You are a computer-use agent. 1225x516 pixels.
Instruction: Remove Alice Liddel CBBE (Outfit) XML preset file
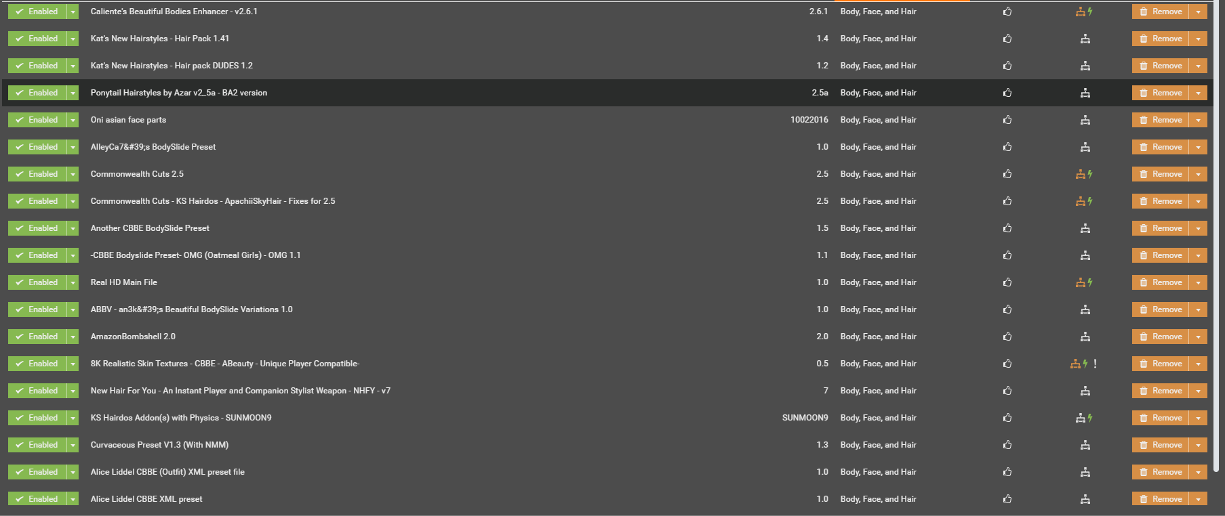pyautogui.click(x=1160, y=472)
